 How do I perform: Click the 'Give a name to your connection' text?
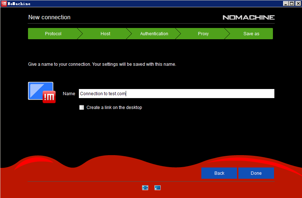[x=102, y=64]
